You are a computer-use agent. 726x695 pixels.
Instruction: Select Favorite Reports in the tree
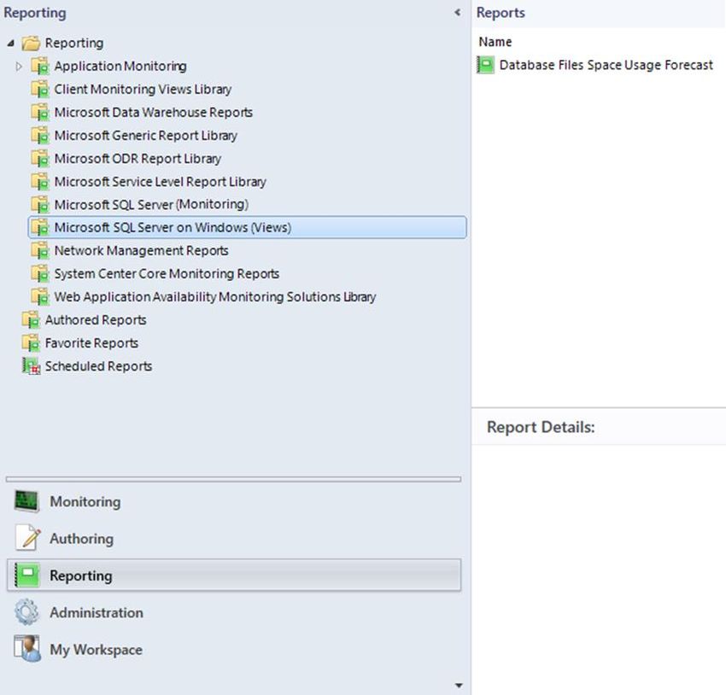[x=91, y=343]
